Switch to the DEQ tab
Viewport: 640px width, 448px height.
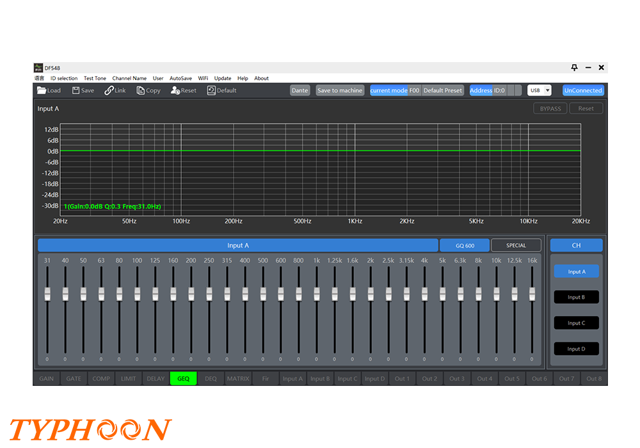pos(211,378)
